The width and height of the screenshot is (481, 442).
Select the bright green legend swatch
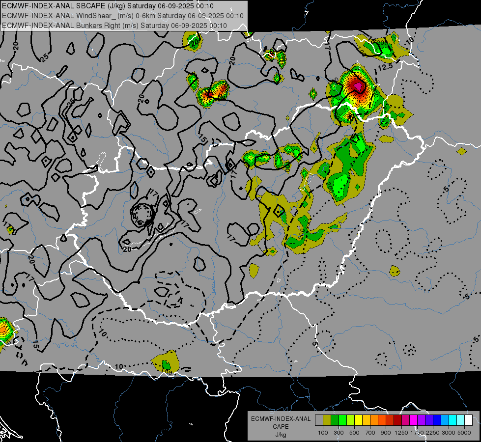pyautogui.click(x=342, y=420)
